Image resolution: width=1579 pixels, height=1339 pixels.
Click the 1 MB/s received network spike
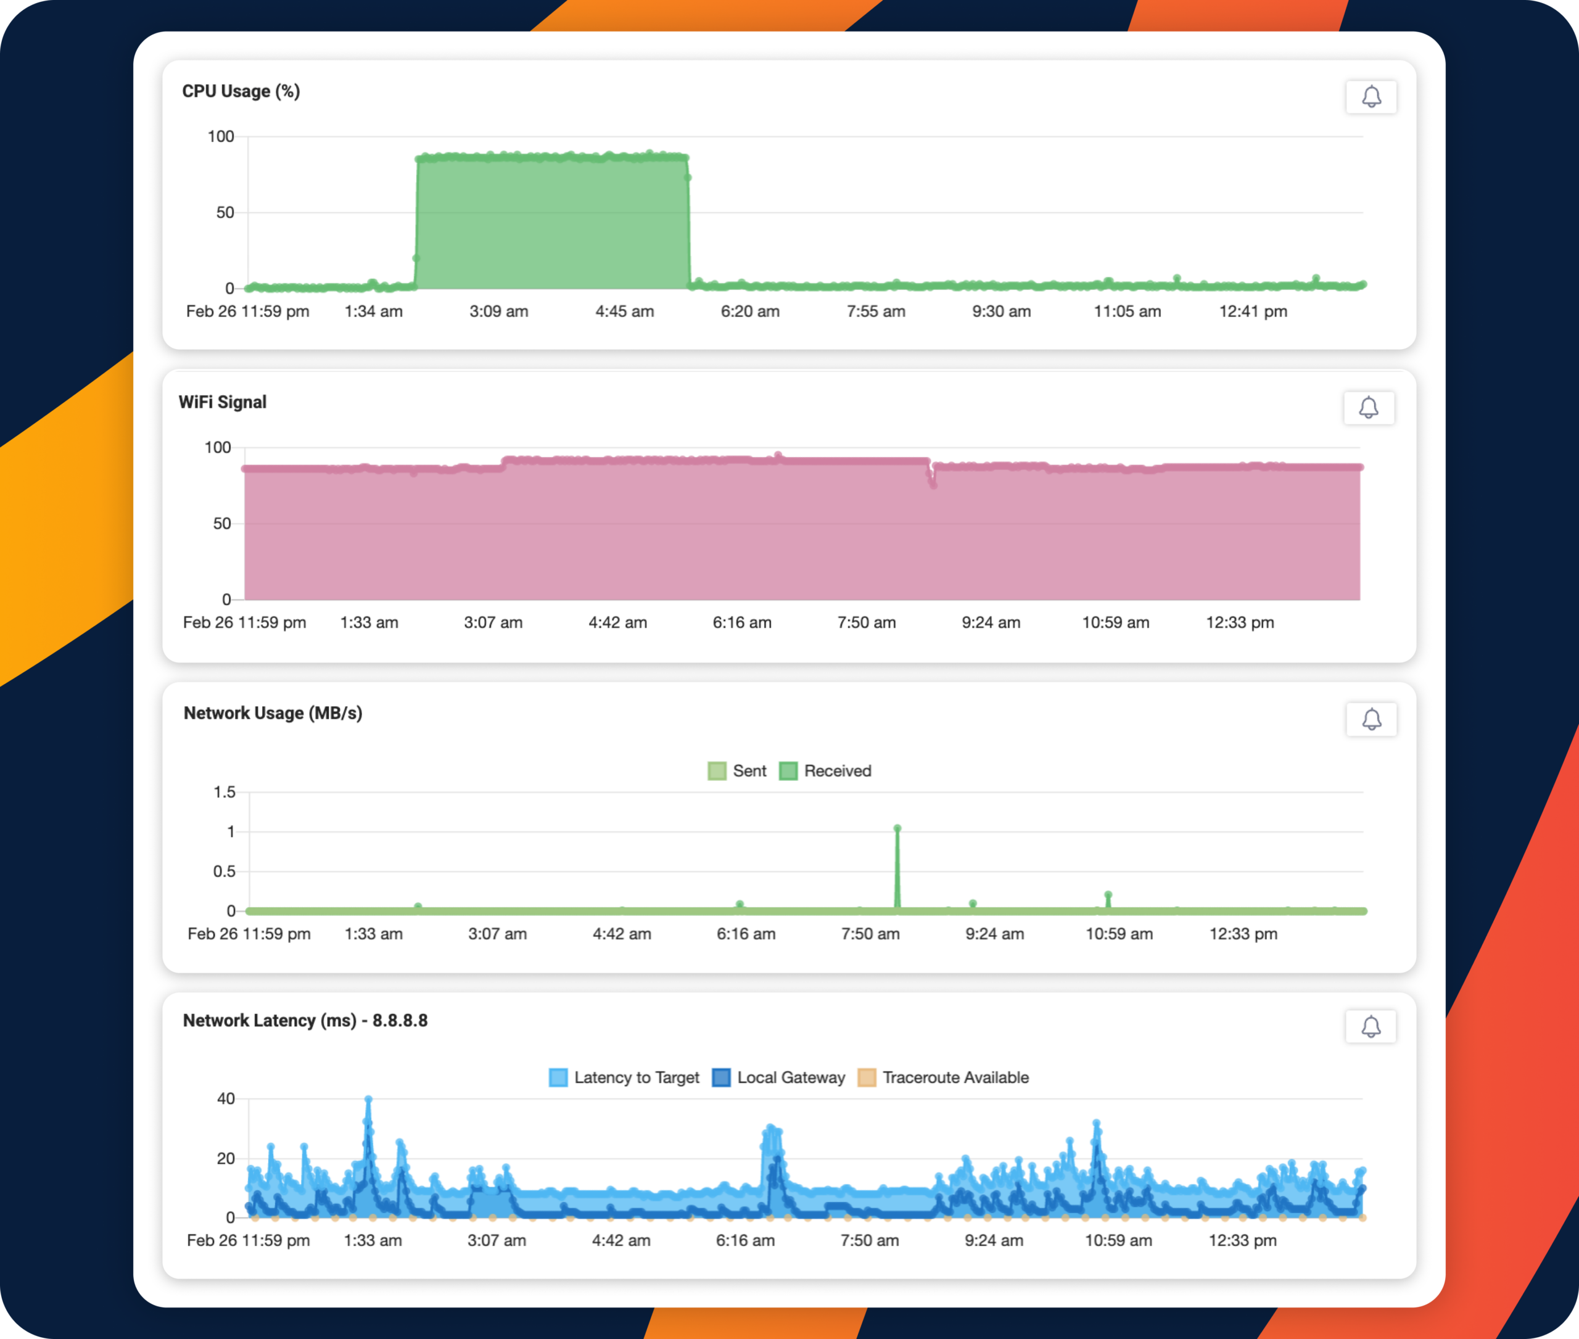coord(897,829)
